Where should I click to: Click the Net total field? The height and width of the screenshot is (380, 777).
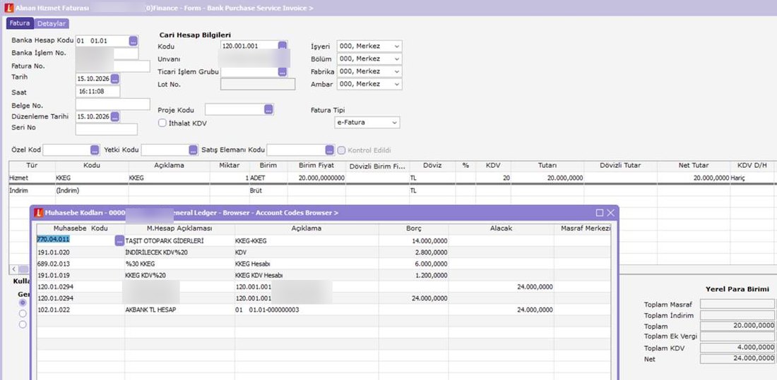[737, 358]
